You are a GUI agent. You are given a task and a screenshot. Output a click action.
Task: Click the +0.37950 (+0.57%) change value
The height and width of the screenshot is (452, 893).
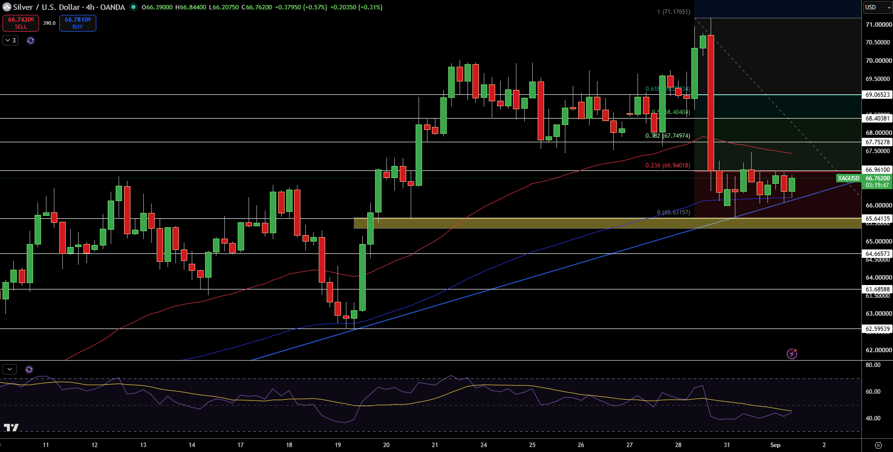(x=301, y=7)
